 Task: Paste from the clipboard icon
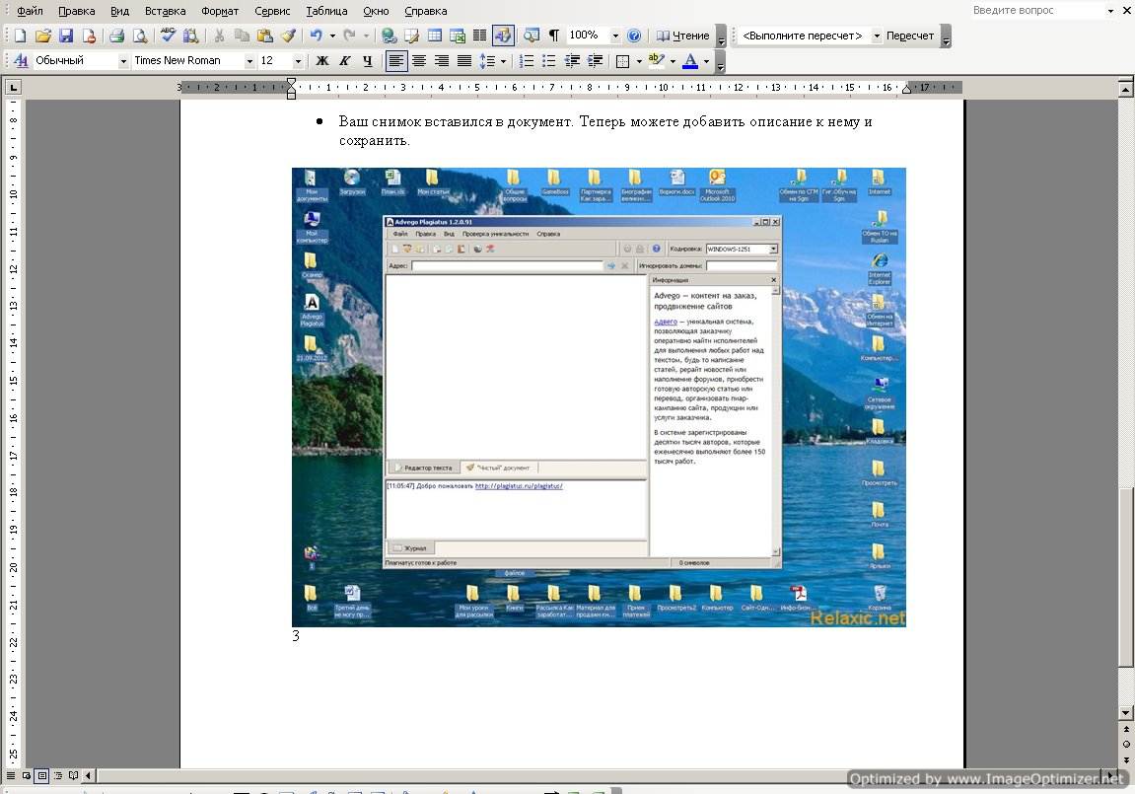point(265,36)
